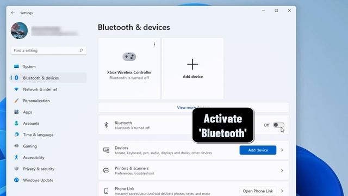Click the printer icon
This screenshot has width=348, height=196.
click(x=107, y=170)
